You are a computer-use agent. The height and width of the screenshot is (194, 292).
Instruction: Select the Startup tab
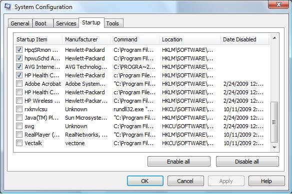(x=91, y=22)
